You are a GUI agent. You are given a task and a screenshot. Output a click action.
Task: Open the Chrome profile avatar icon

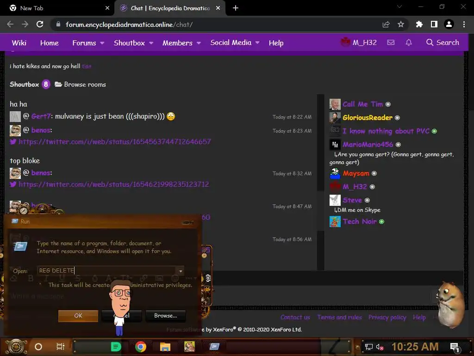pos(449,24)
